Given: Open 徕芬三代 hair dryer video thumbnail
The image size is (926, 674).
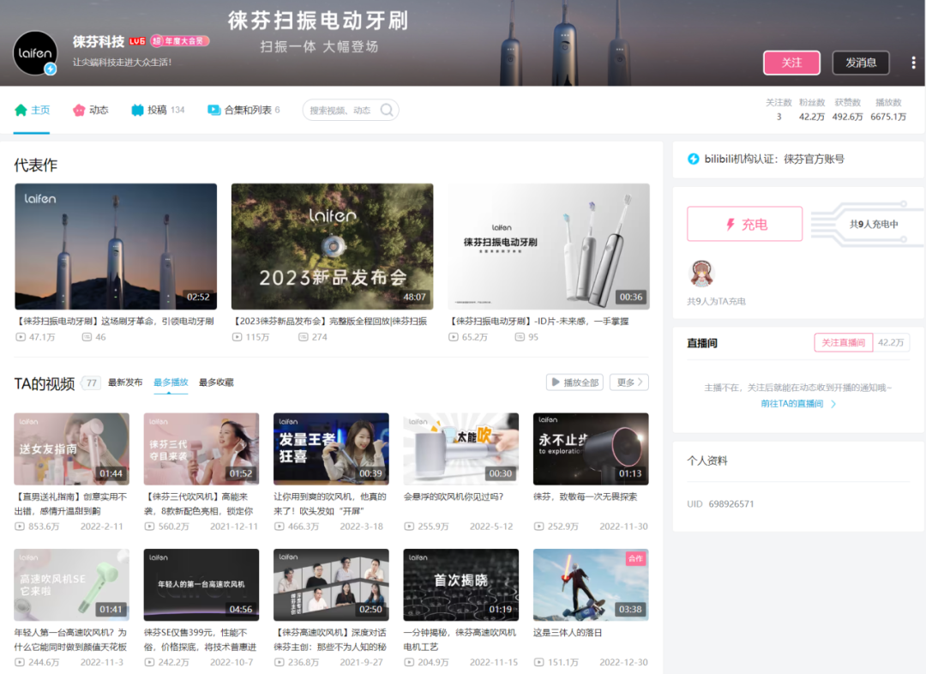Looking at the screenshot, I should [x=201, y=449].
